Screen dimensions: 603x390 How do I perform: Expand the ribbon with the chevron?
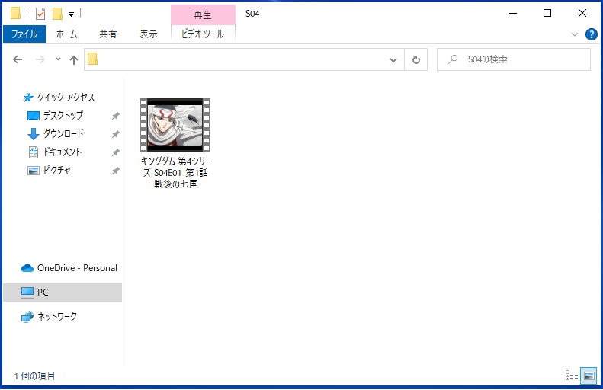(575, 34)
